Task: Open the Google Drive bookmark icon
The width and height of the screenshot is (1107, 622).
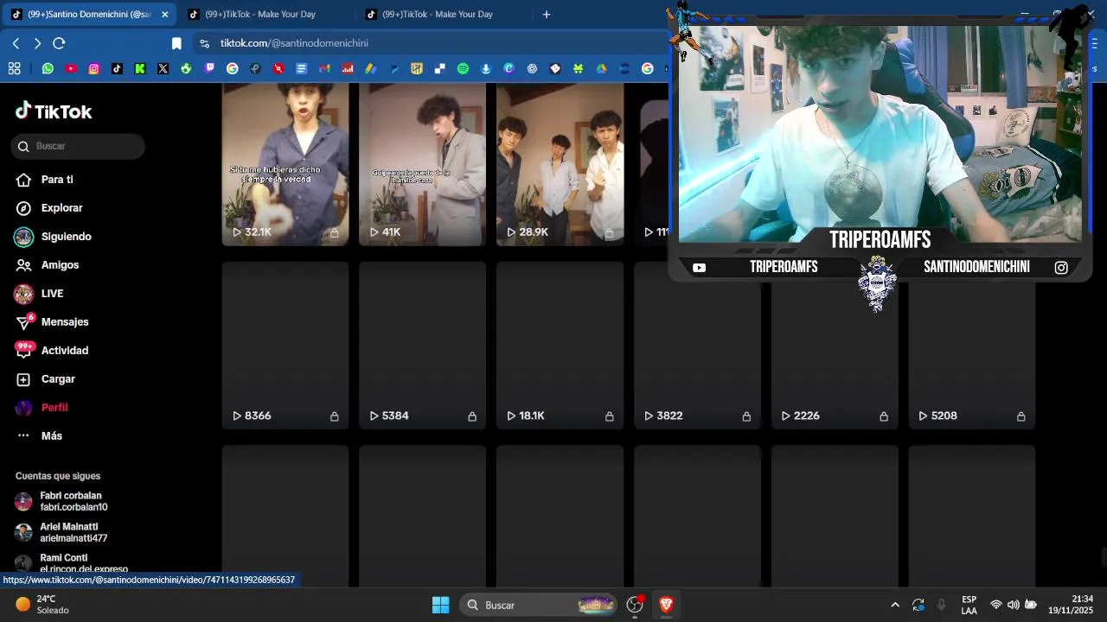Action: click(x=601, y=68)
